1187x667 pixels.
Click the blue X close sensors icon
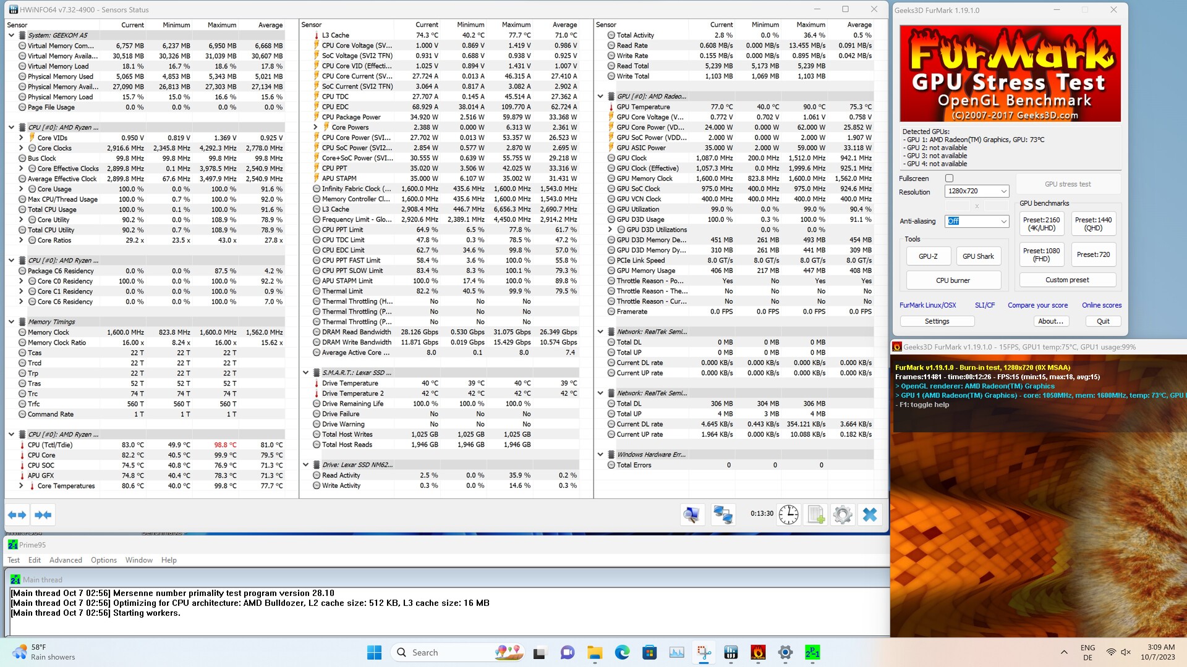pos(870,514)
